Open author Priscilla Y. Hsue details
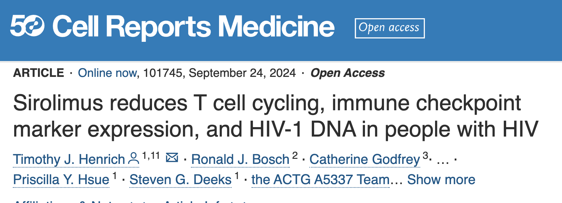This screenshot has height=203, width=562. coord(61,179)
